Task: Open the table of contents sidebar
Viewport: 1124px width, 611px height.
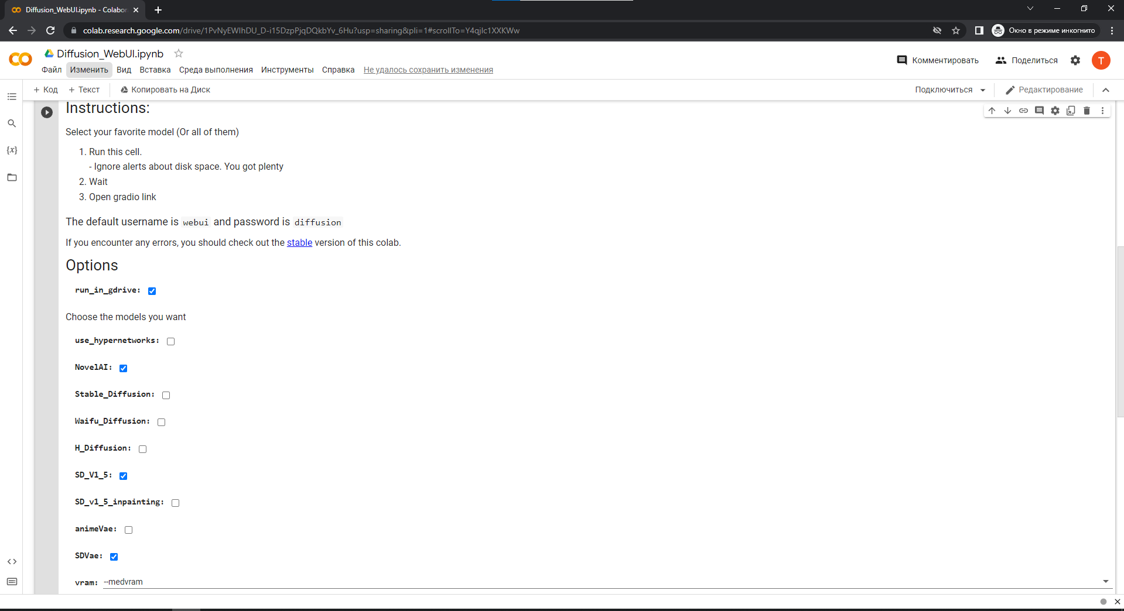Action: coord(12,97)
